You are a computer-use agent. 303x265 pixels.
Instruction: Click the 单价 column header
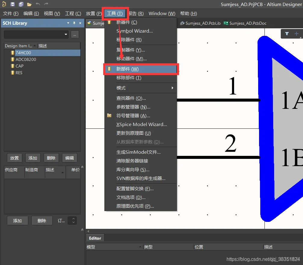pos(73,170)
